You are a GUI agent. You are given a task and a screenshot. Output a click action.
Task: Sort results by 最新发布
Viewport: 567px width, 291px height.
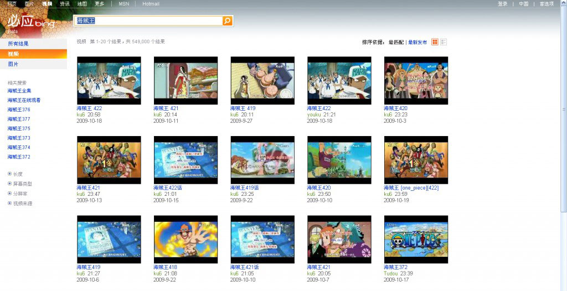(x=417, y=42)
